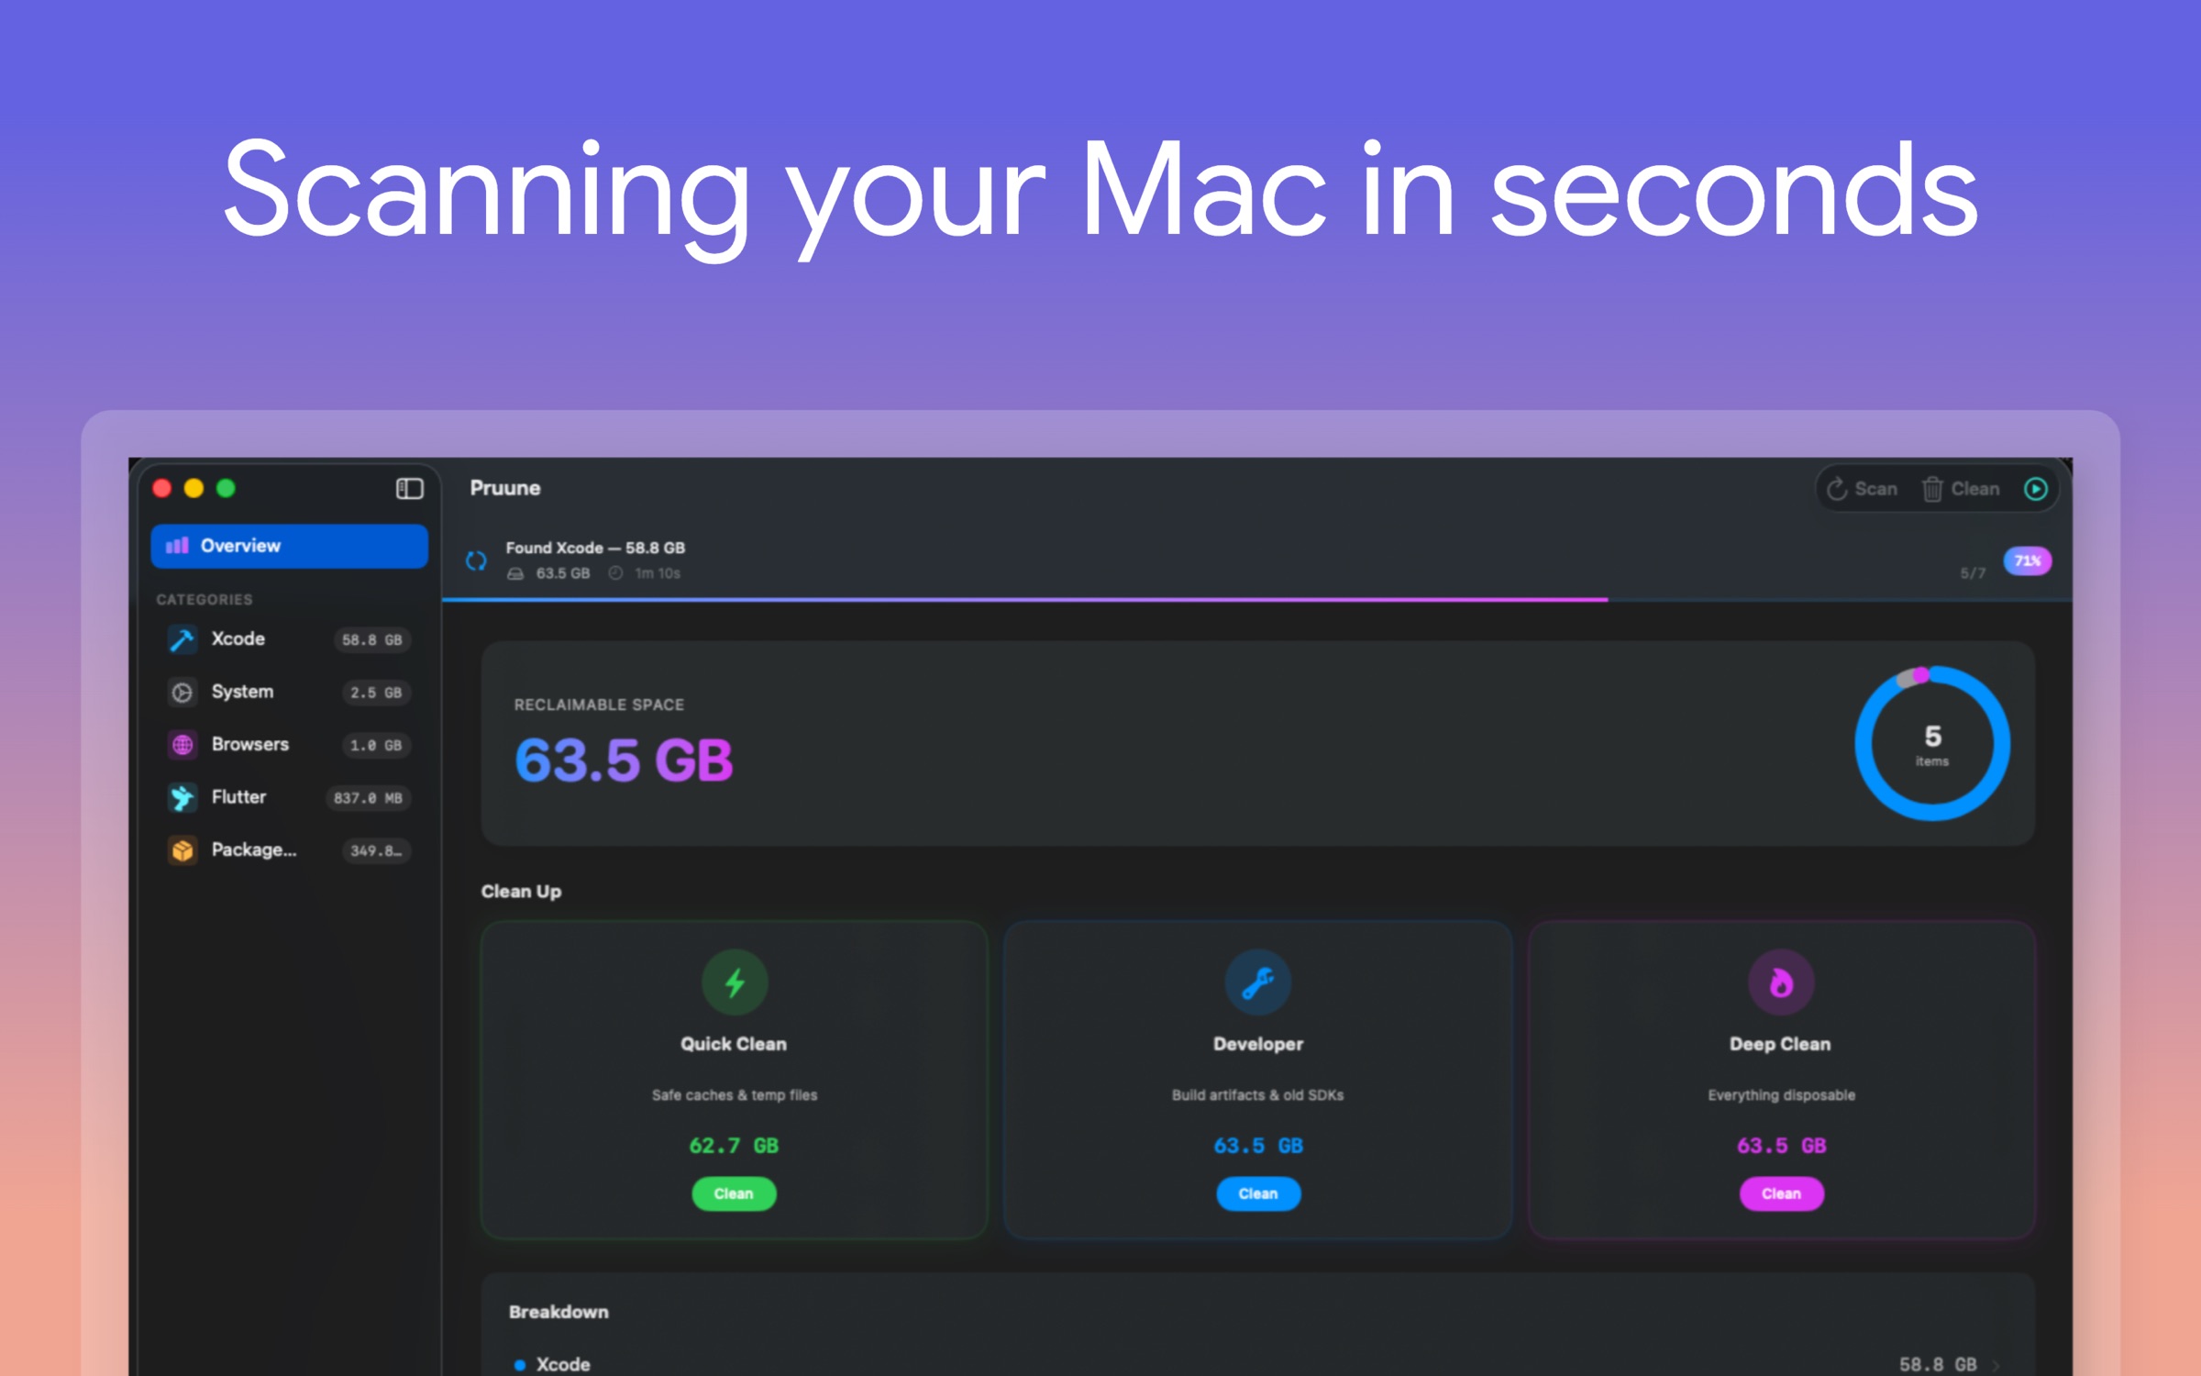
Task: Select the Flutter category
Action: (x=289, y=797)
